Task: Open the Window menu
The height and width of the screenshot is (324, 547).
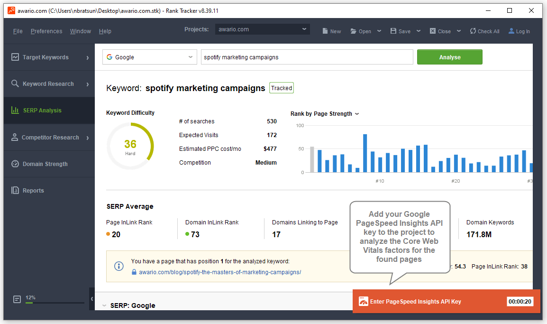Action: [81, 31]
